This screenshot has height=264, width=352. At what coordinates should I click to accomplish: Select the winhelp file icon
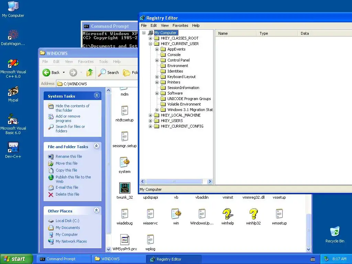(228, 214)
